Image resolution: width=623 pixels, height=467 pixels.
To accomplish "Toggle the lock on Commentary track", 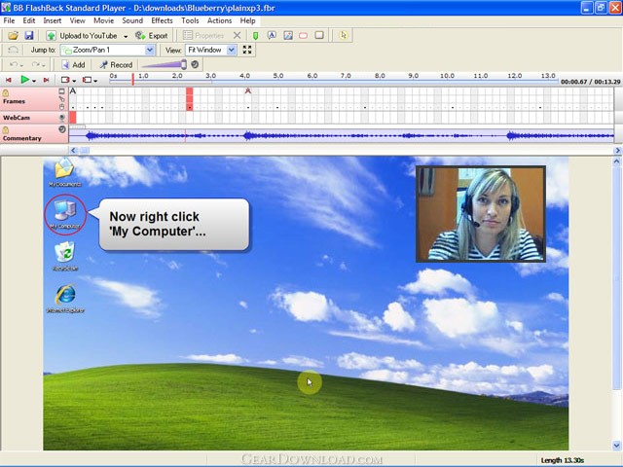I will point(6,129).
